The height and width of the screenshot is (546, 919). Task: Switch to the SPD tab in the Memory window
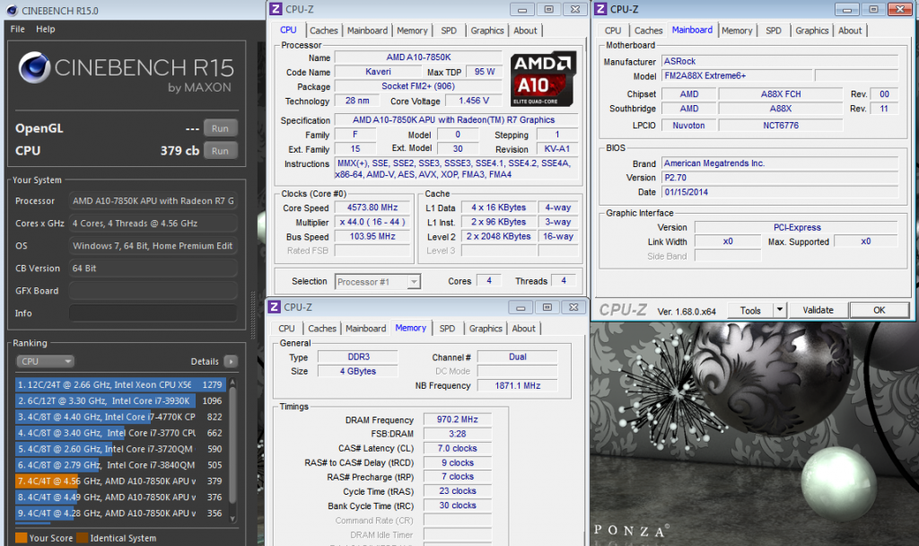click(447, 329)
